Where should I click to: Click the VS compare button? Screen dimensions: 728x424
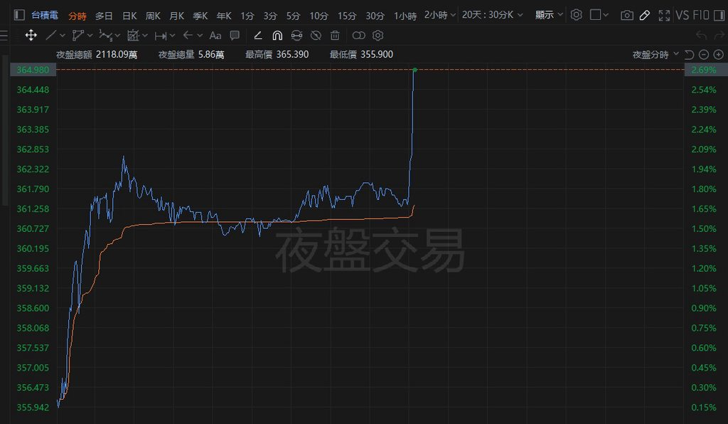pos(682,15)
